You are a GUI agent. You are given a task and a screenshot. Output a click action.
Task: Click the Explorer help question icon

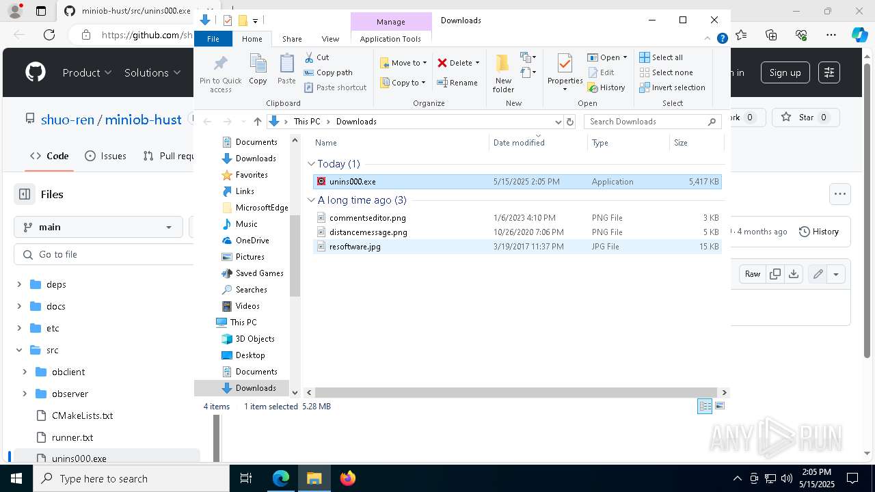(x=722, y=39)
